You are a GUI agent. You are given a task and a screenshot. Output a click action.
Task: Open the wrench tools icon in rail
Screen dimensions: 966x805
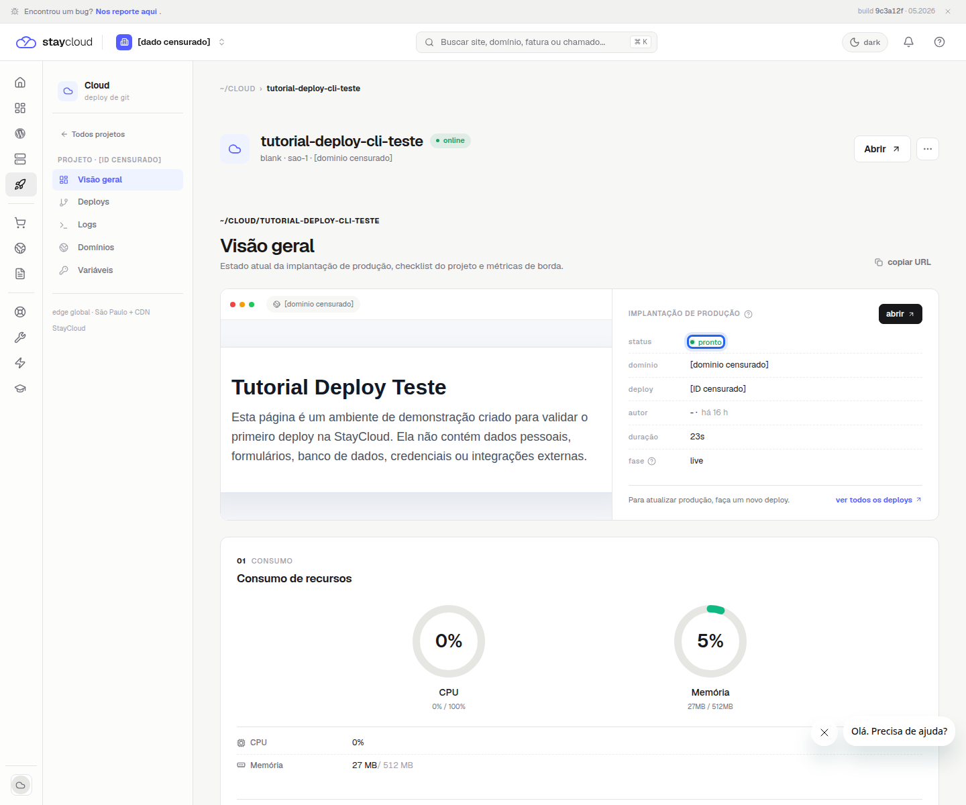tap(20, 337)
